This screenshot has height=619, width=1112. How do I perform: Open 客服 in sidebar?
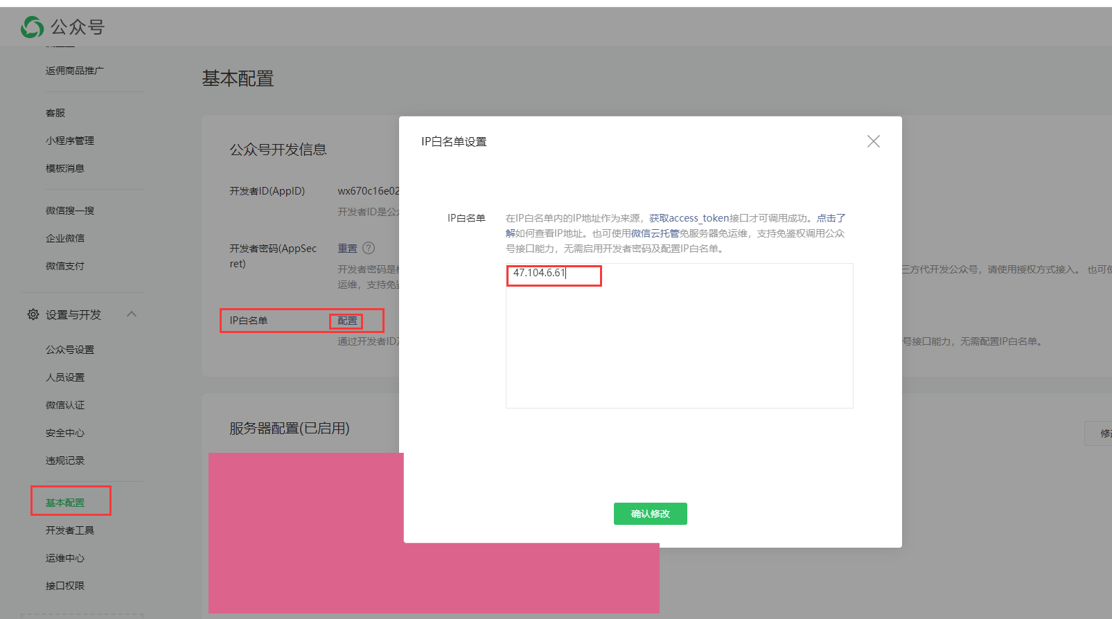(55, 113)
